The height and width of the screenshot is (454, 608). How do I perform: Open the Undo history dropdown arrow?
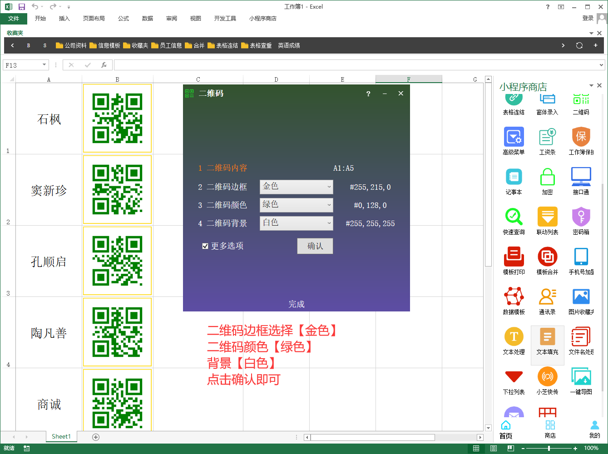tap(42, 7)
